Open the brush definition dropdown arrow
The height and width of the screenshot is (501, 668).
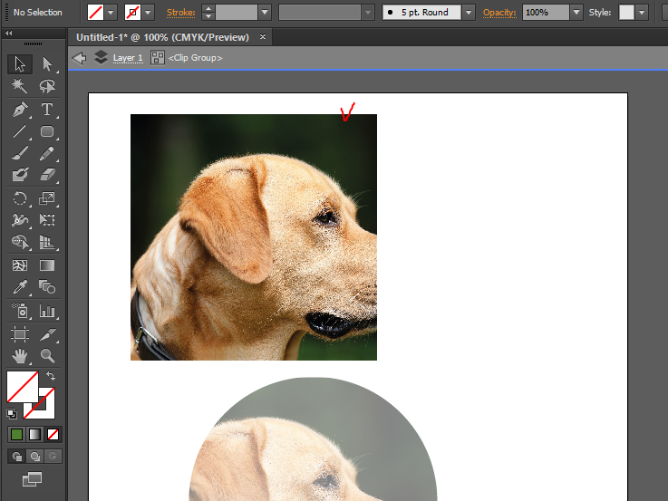click(469, 13)
